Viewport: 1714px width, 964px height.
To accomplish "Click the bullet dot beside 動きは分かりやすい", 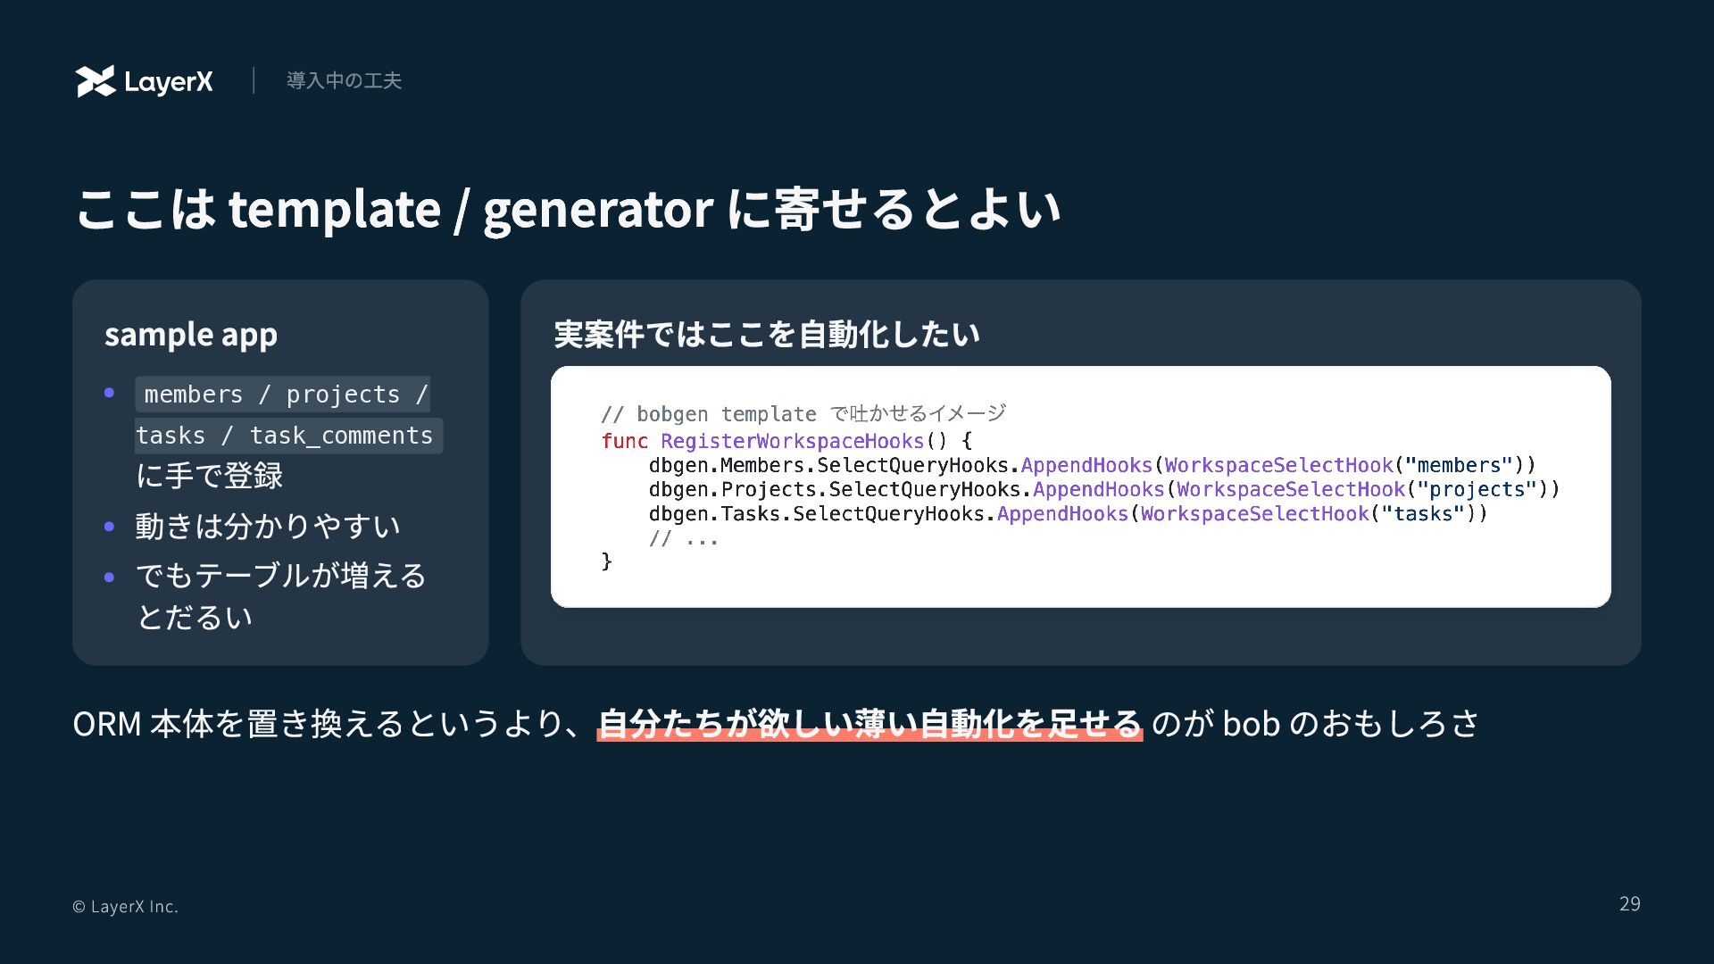I will pyautogui.click(x=109, y=527).
